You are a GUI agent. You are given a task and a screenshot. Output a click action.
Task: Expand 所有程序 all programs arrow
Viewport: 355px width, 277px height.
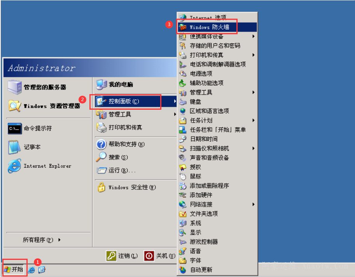click(x=59, y=240)
